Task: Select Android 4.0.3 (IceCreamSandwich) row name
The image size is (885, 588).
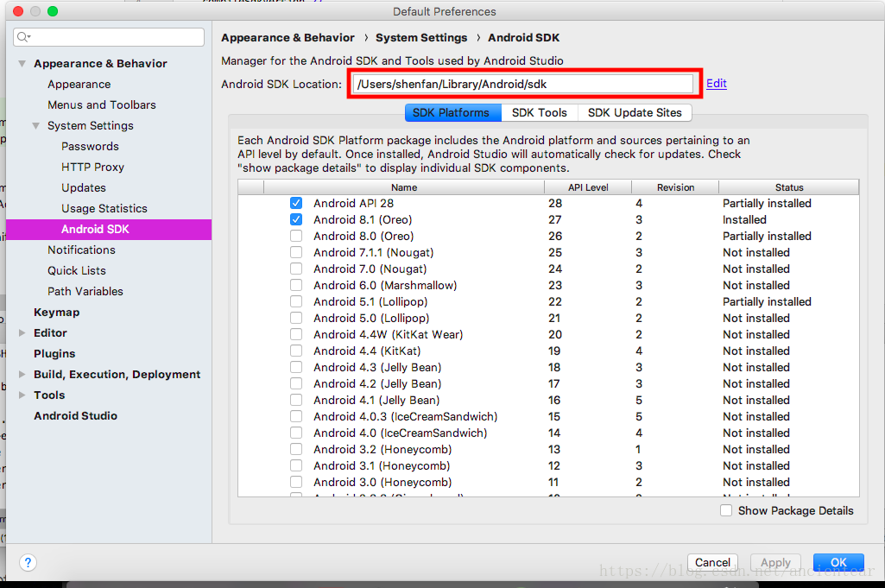Action: coord(405,416)
